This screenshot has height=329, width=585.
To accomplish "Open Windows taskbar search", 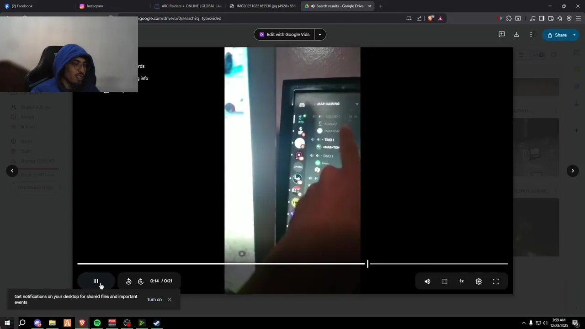I will (x=22, y=323).
